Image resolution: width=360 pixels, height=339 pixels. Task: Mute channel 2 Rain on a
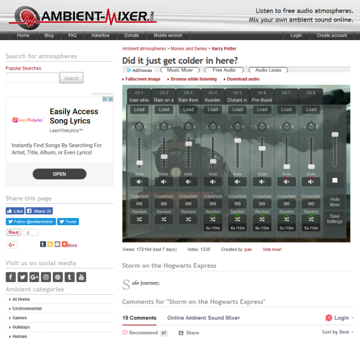pos(164,181)
